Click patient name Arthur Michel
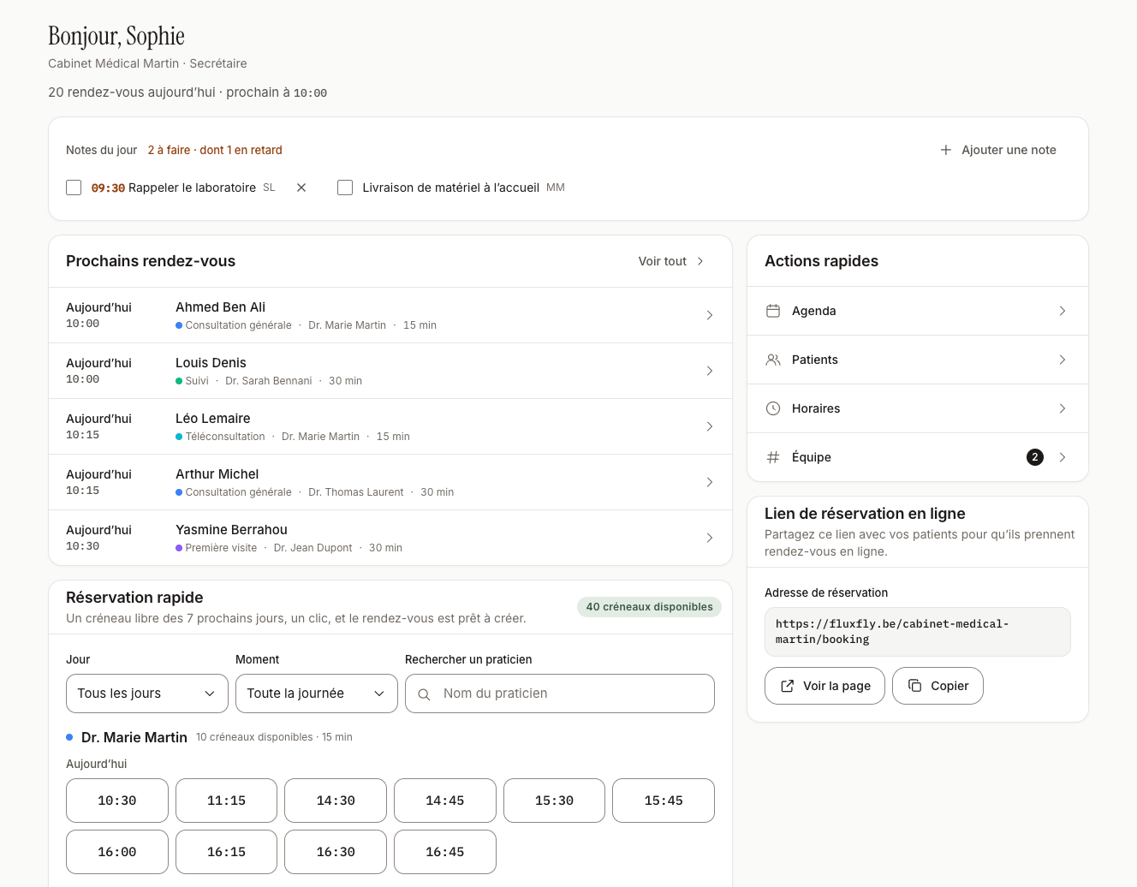 [217, 474]
